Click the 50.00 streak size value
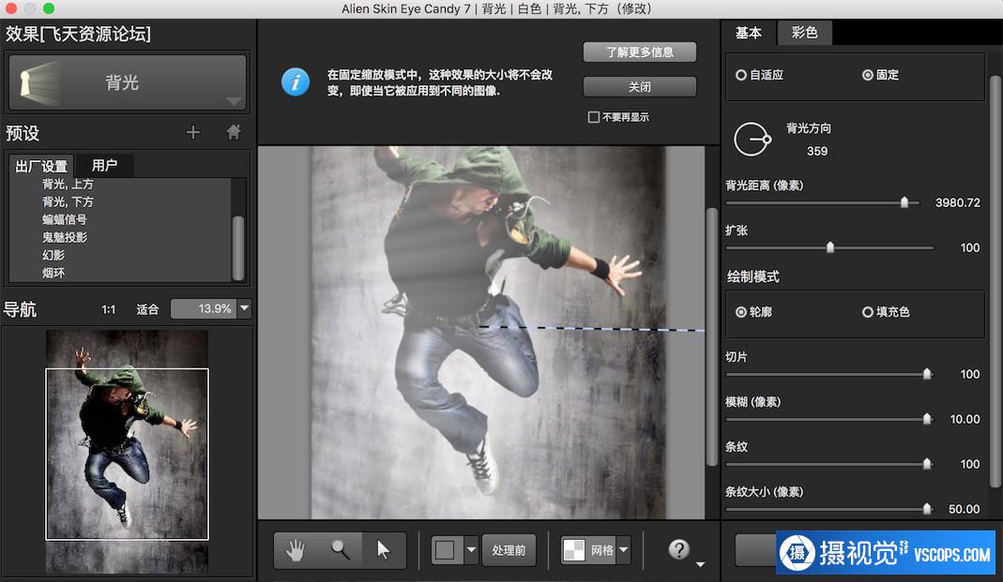This screenshot has width=1003, height=582. click(x=965, y=509)
